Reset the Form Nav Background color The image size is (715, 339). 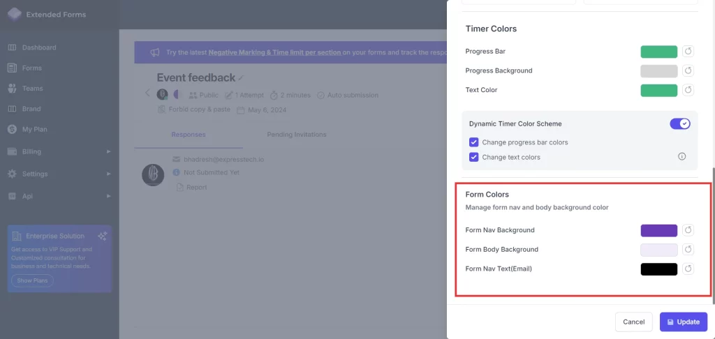(x=688, y=230)
